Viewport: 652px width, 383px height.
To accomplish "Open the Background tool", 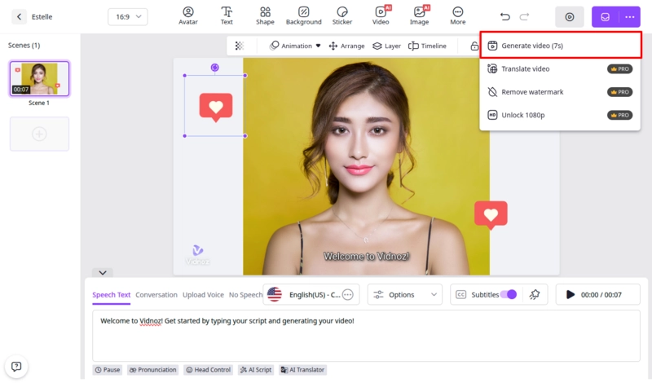I will click(x=303, y=15).
